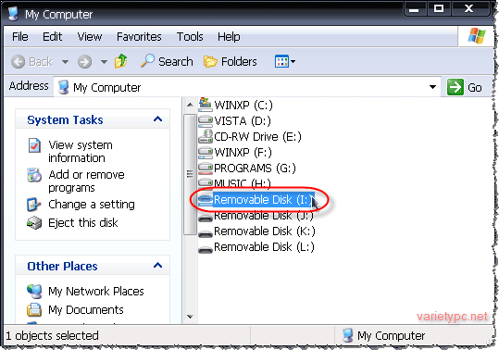The image size is (499, 350).
Task: Select VISTA (D:) label text
Action: click(x=243, y=121)
